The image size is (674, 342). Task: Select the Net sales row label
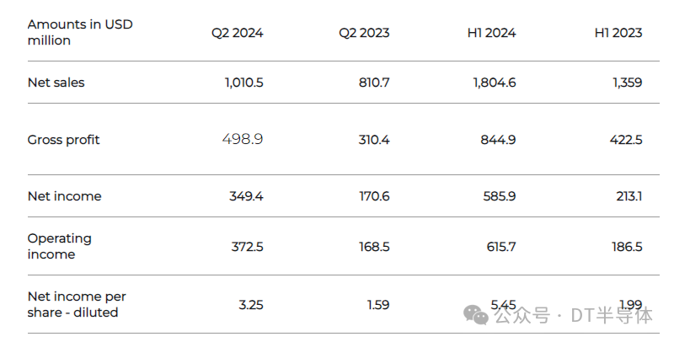(56, 83)
